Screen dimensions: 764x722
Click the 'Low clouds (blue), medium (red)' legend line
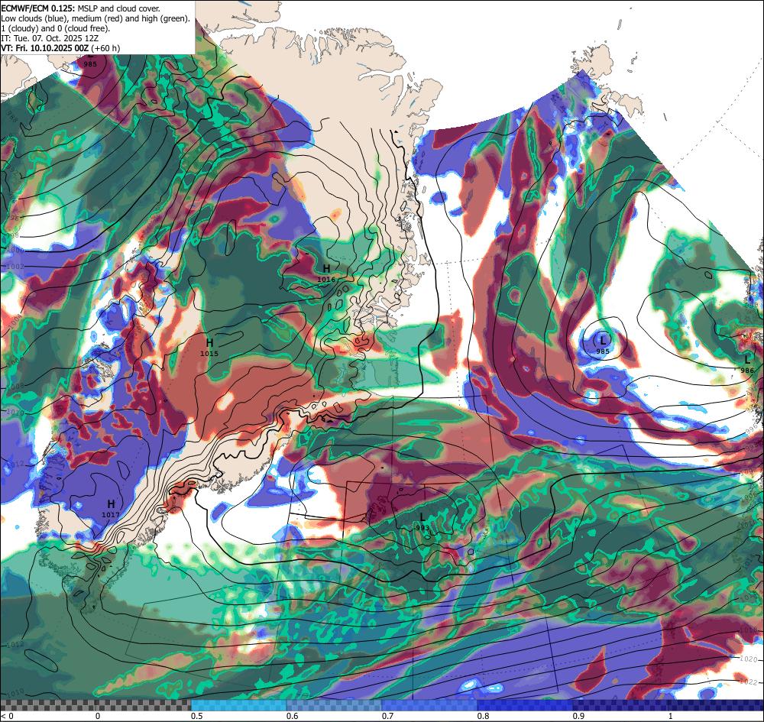coord(63,18)
